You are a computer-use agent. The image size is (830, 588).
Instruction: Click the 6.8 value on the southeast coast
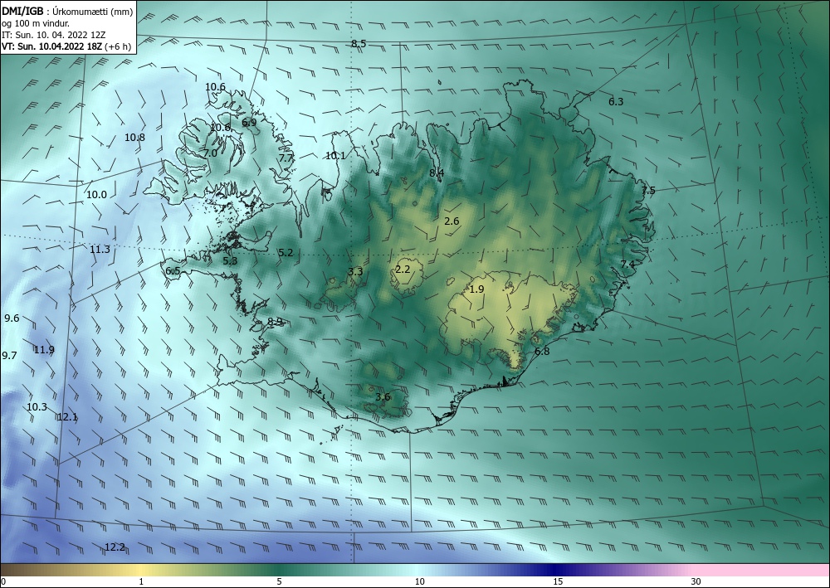coord(542,352)
